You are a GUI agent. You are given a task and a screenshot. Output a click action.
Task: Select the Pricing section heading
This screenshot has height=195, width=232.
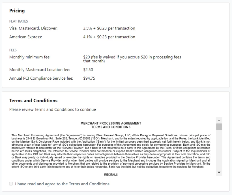tap(17, 10)
